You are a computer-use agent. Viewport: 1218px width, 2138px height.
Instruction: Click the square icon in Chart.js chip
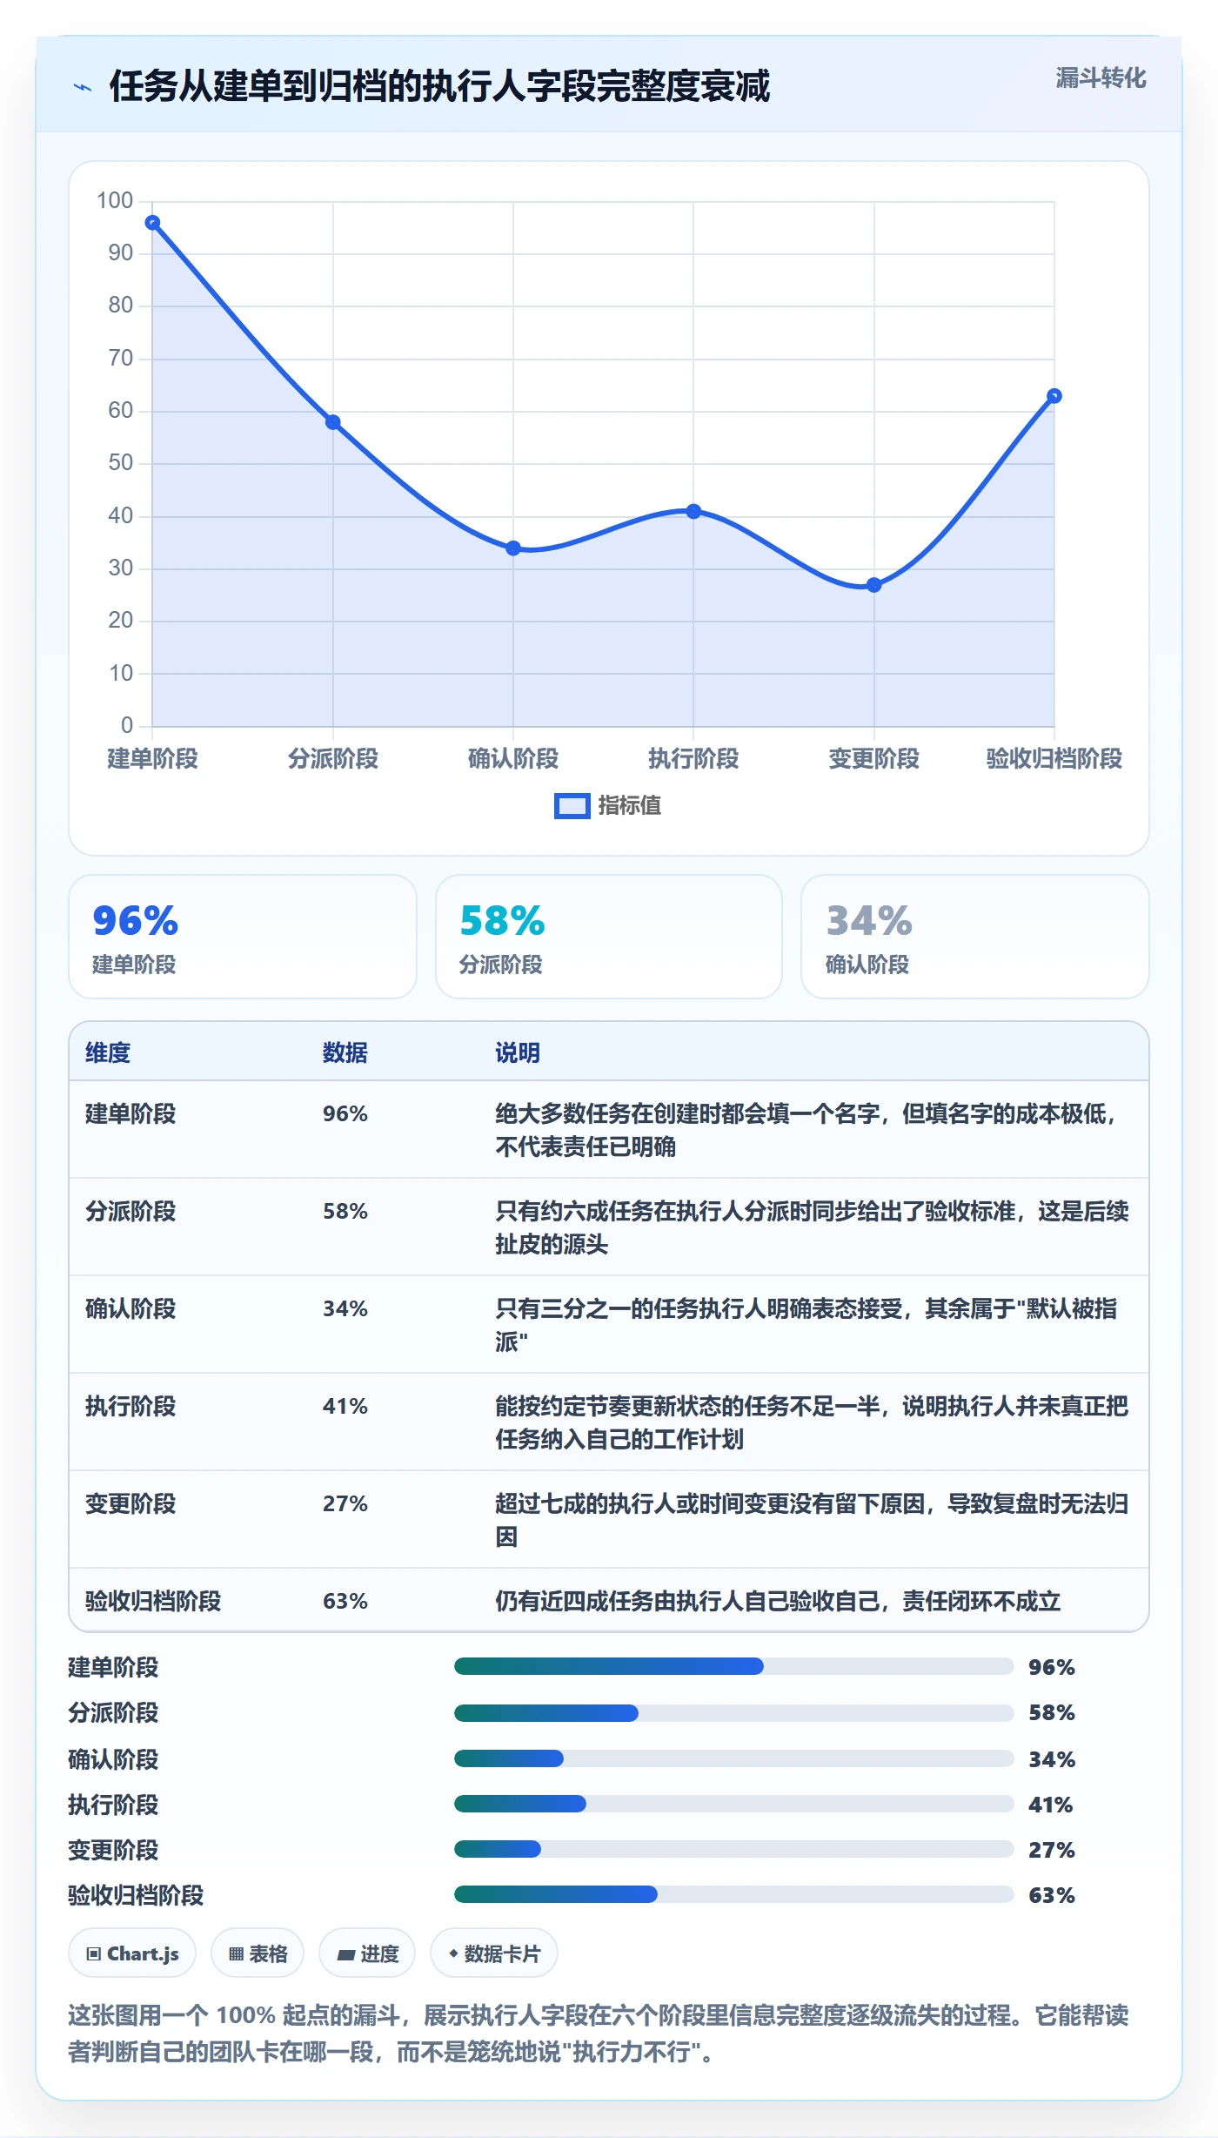tap(94, 1954)
